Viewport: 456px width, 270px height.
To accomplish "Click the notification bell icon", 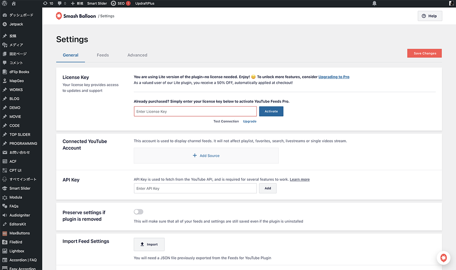I will (374, 3).
